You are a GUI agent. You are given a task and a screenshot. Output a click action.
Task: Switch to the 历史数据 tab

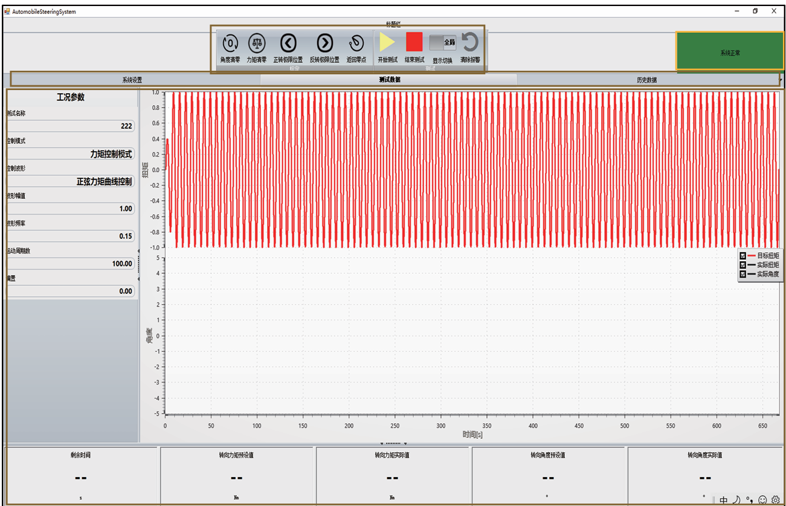click(646, 80)
